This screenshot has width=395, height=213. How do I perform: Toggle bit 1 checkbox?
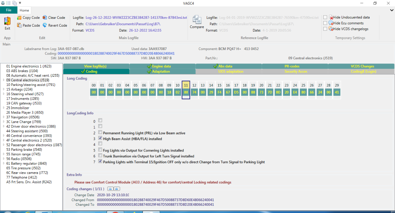point(100,126)
